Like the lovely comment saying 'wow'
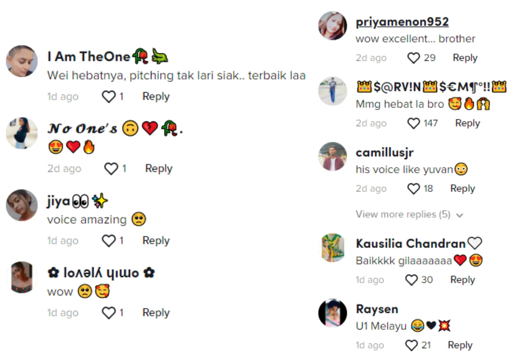This screenshot has height=364, width=513. pyautogui.click(x=109, y=313)
